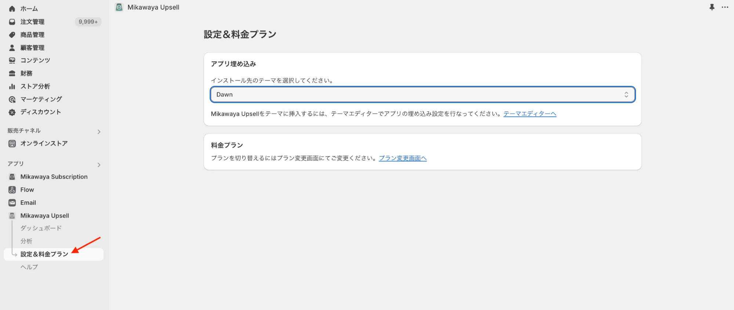Open the Dawn theme dropdown
The width and height of the screenshot is (734, 310).
422,95
